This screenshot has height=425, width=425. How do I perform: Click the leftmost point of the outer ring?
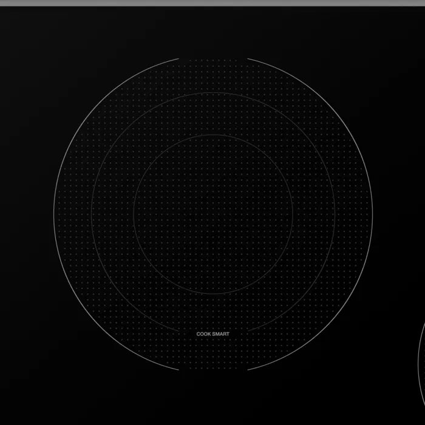click(x=53, y=214)
